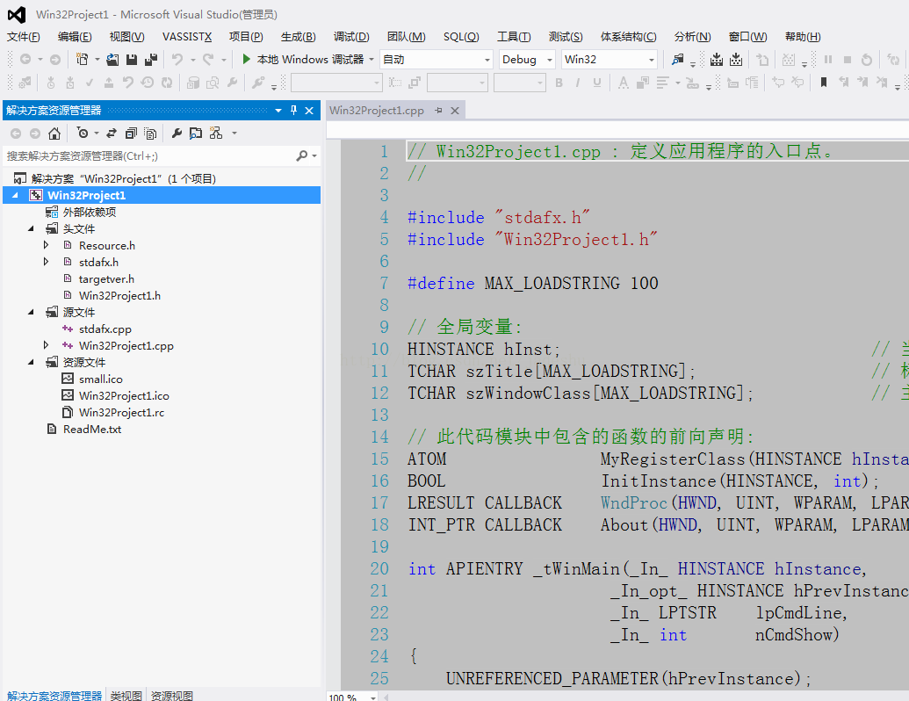Click the Pause debugging icon

tap(828, 59)
